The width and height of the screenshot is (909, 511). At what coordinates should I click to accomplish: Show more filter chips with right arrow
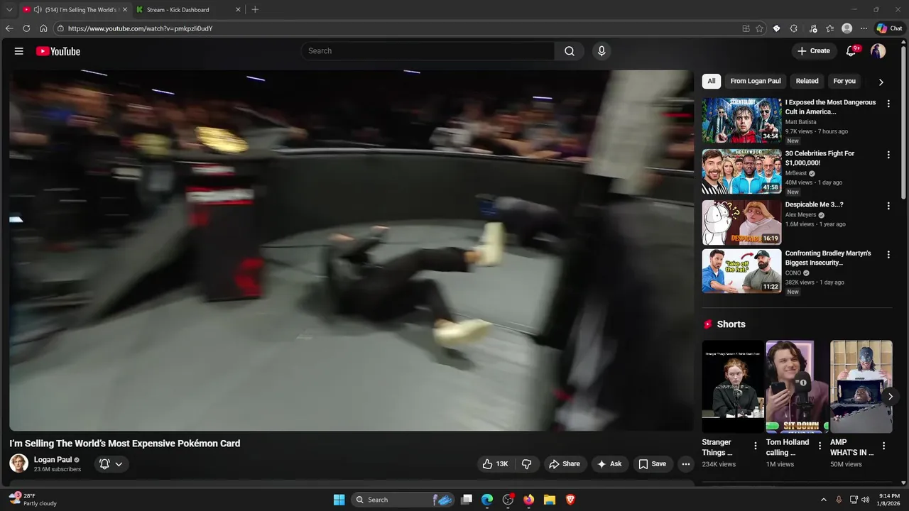coord(881,82)
